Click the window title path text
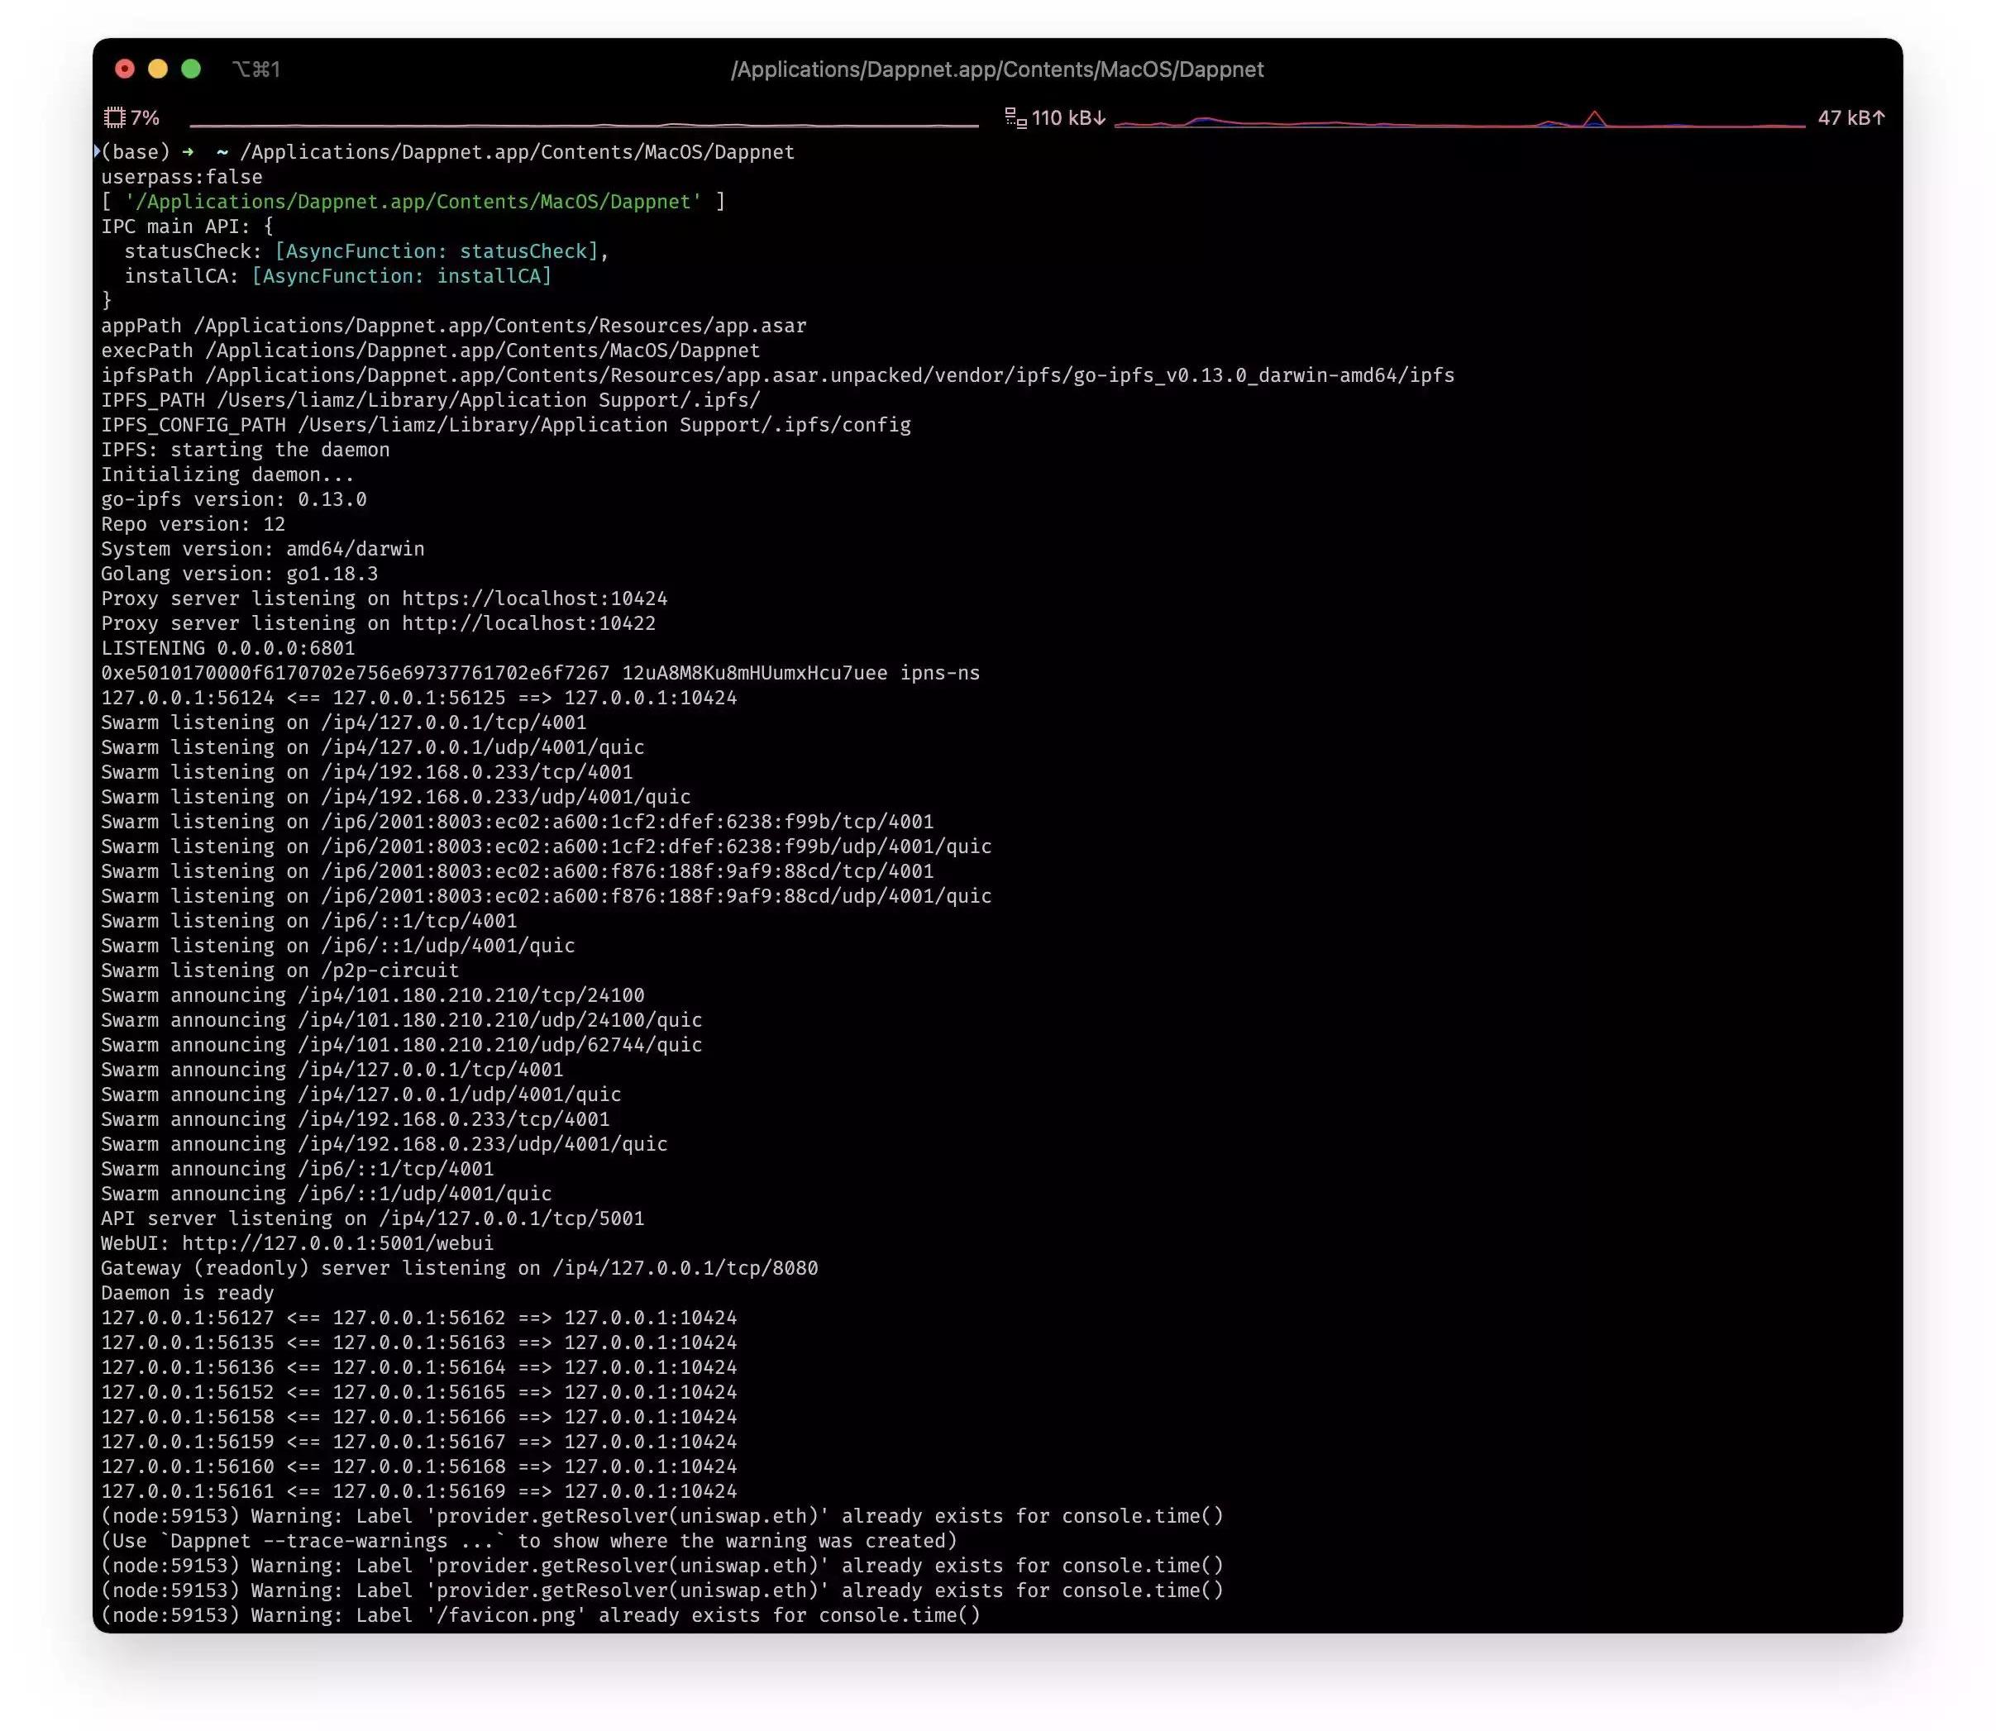This screenshot has width=1996, height=1731. click(997, 69)
